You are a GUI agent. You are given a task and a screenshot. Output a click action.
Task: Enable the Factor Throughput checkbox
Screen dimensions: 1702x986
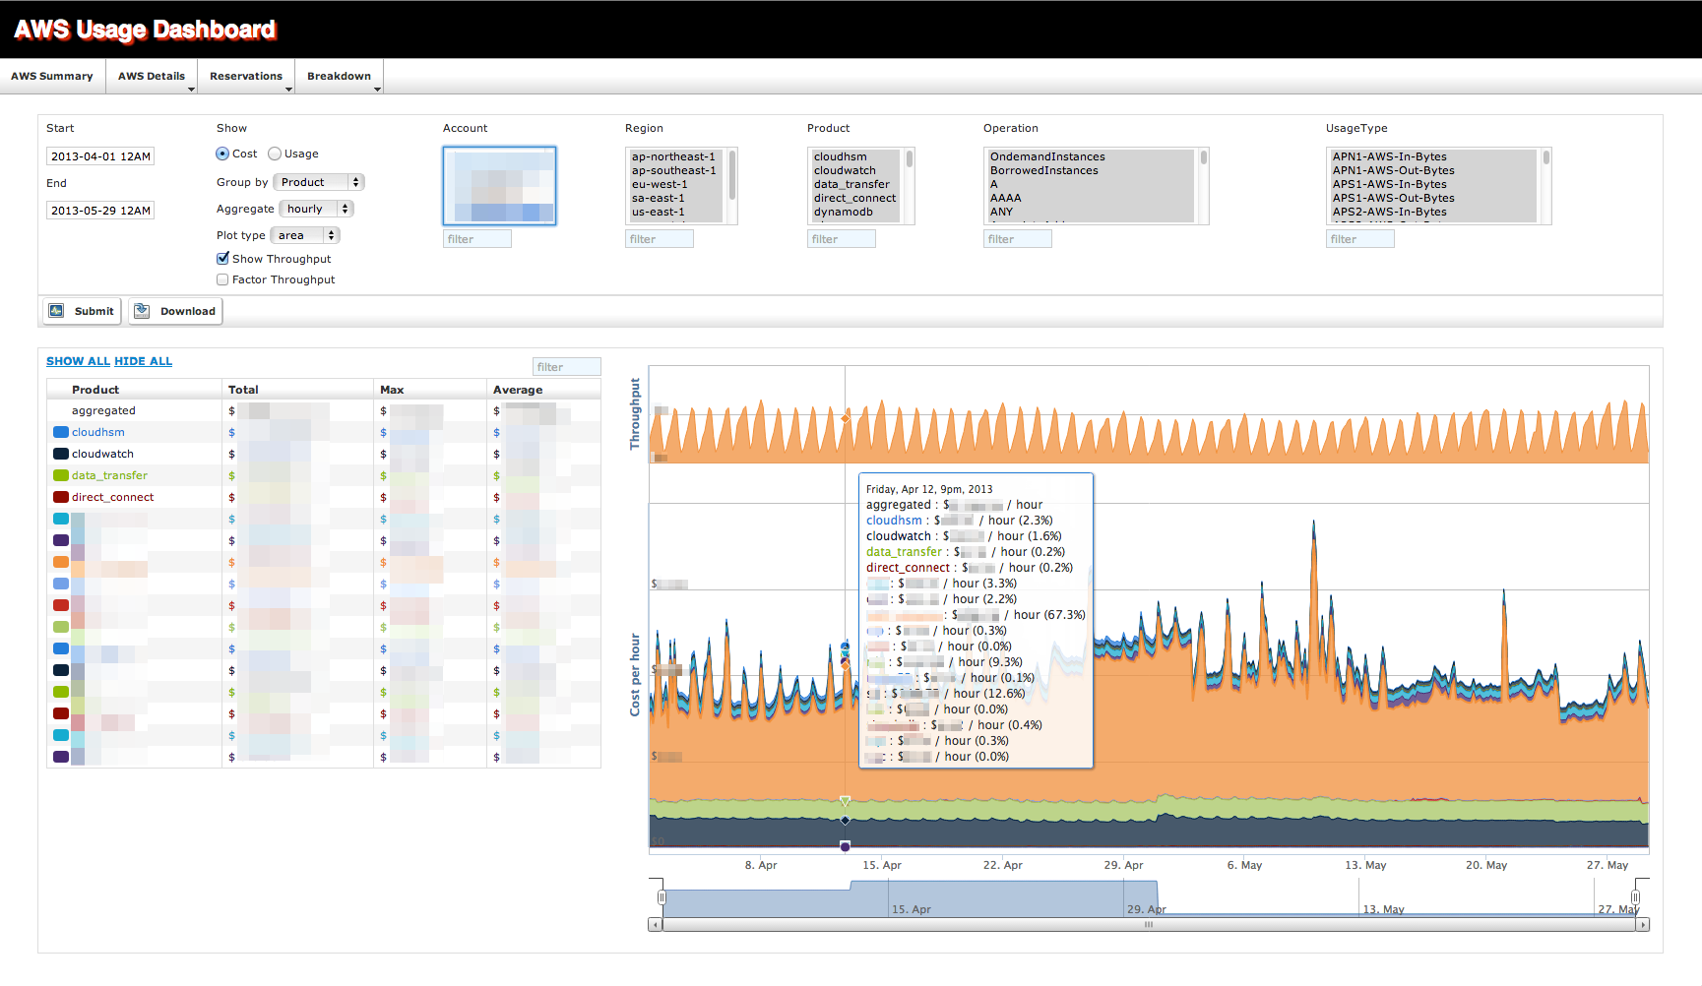coord(222,279)
